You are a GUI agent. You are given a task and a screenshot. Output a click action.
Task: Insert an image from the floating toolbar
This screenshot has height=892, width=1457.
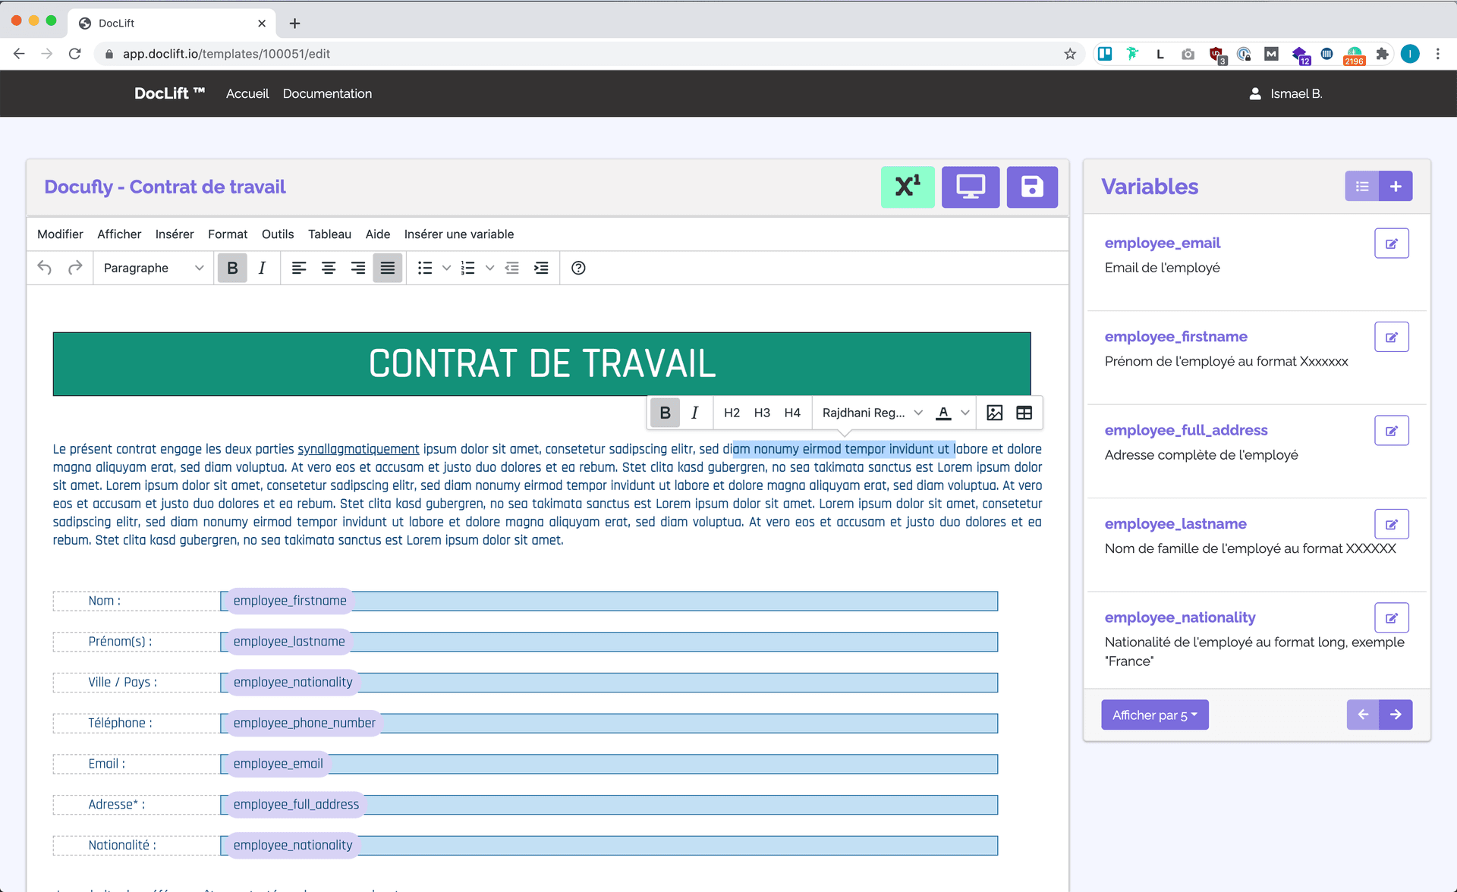pos(993,413)
